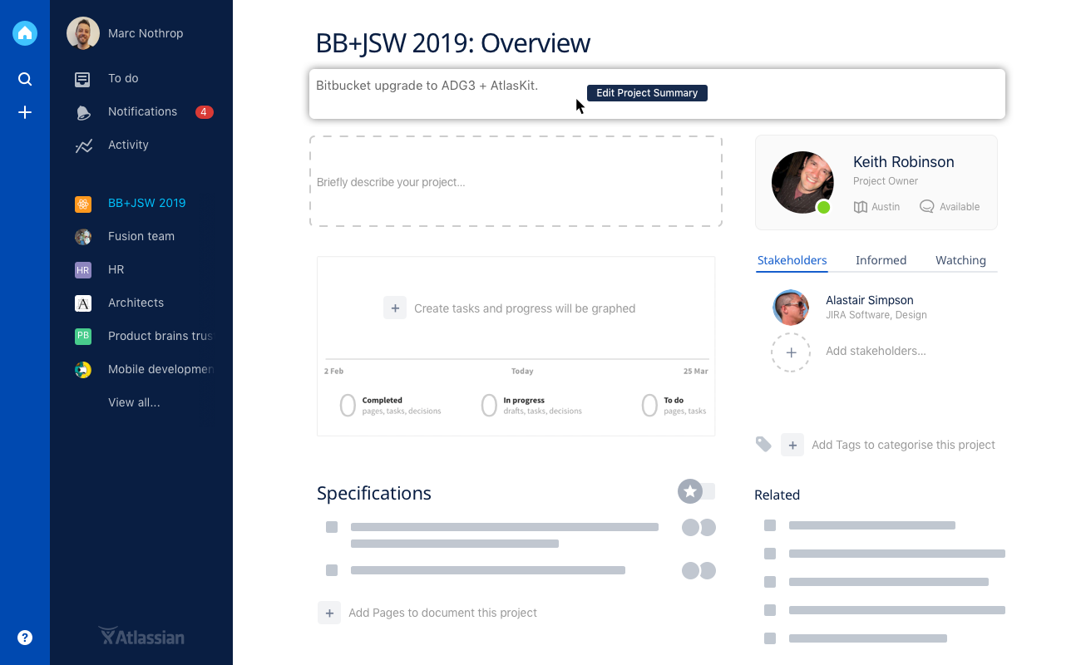The width and height of the screenshot is (1081, 665).
Task: Click Add Tags to categorise this project
Action: coord(903,445)
